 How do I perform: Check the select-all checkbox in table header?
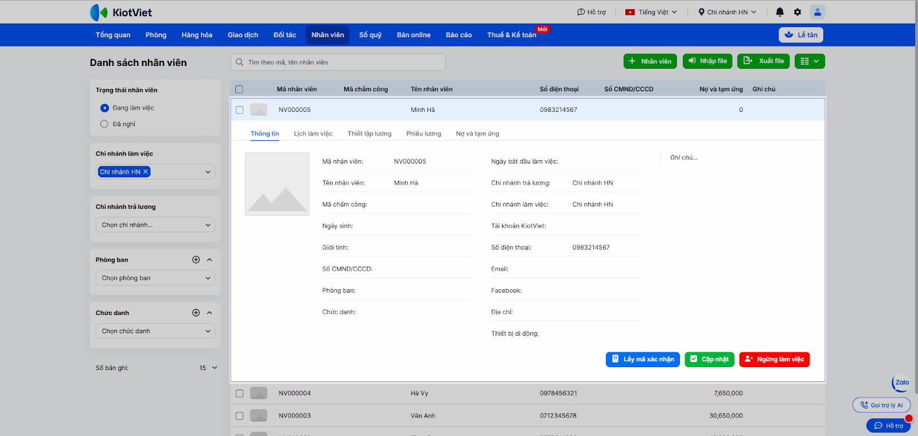pos(239,89)
